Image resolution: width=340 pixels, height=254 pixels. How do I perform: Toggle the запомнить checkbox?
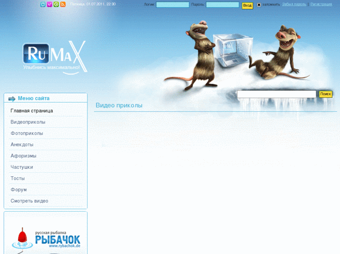tap(259, 5)
